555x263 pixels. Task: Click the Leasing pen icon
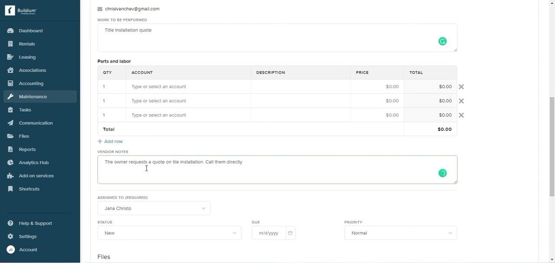10,57
